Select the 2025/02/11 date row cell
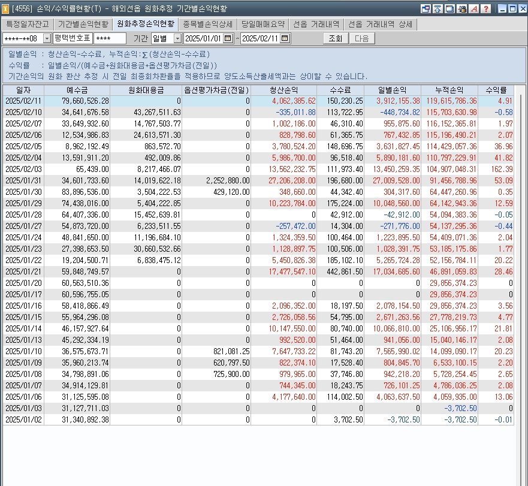This screenshot has width=528, height=486. (x=23, y=101)
